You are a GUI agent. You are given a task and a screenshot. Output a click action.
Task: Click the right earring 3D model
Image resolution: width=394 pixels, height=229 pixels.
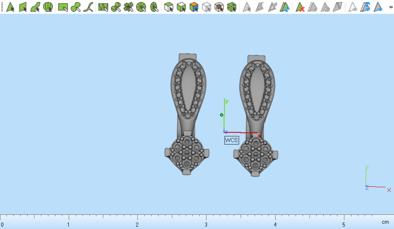(255, 116)
